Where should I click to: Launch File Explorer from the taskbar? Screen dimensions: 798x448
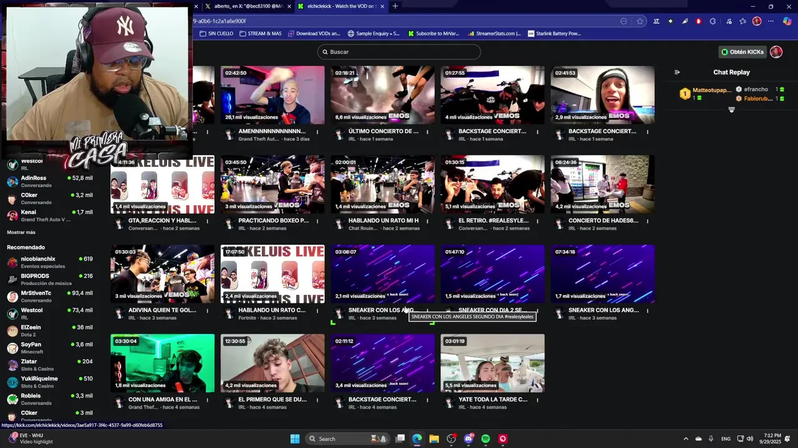click(434, 439)
